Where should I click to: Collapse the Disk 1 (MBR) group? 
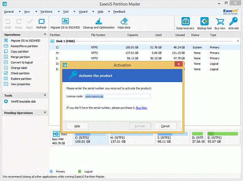(x=238, y=41)
